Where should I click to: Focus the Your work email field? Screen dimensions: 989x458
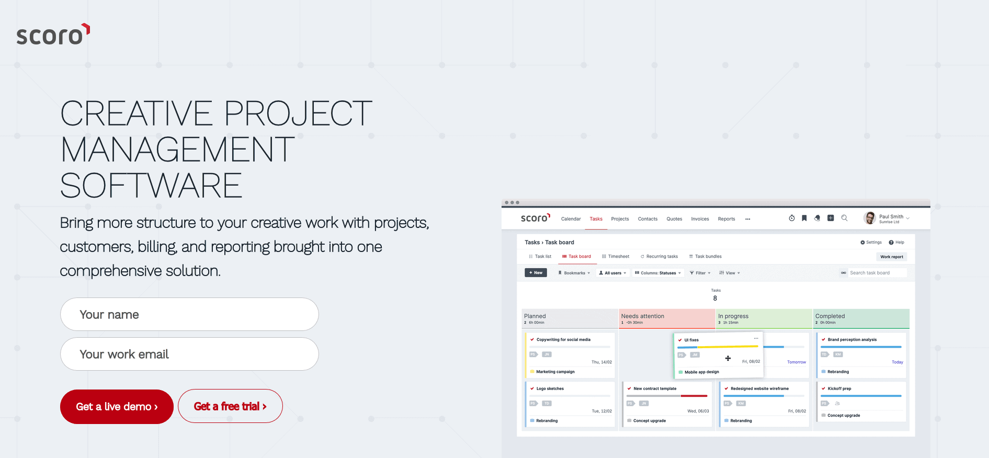pos(189,354)
